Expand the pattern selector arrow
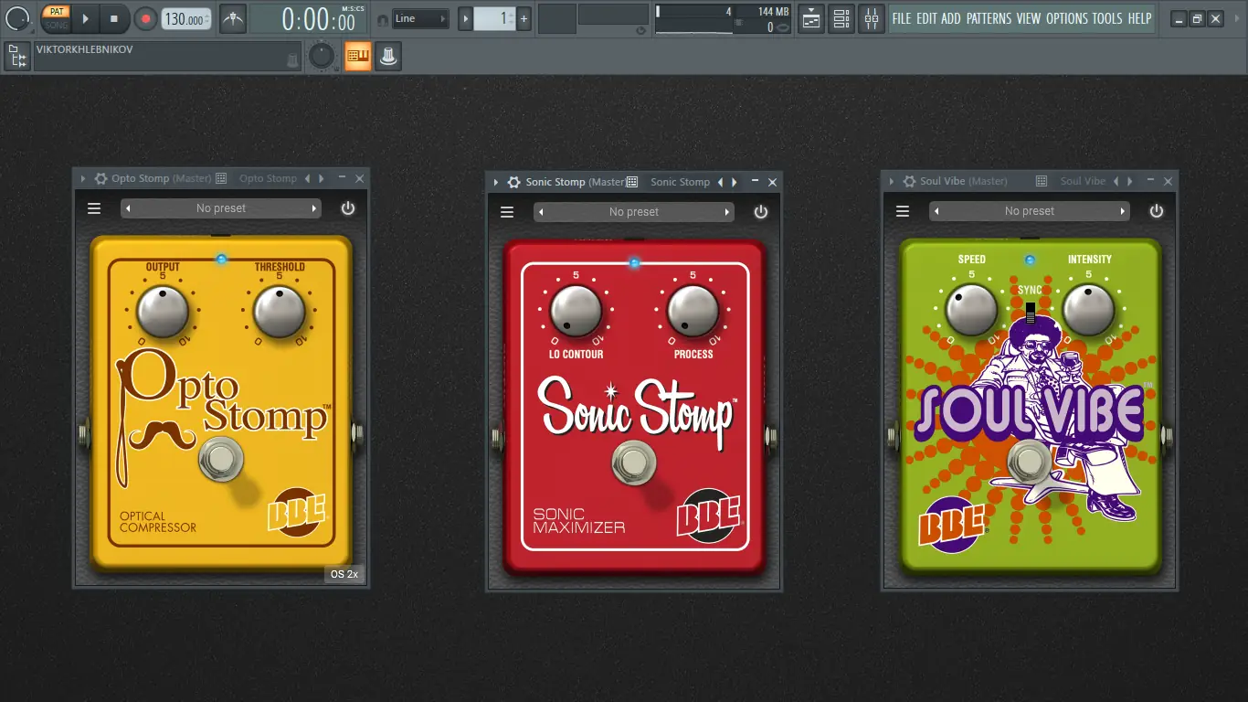 pos(465,18)
